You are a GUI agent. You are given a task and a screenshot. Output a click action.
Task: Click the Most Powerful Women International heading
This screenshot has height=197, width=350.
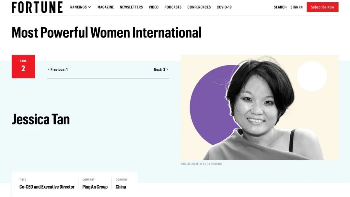click(x=107, y=33)
